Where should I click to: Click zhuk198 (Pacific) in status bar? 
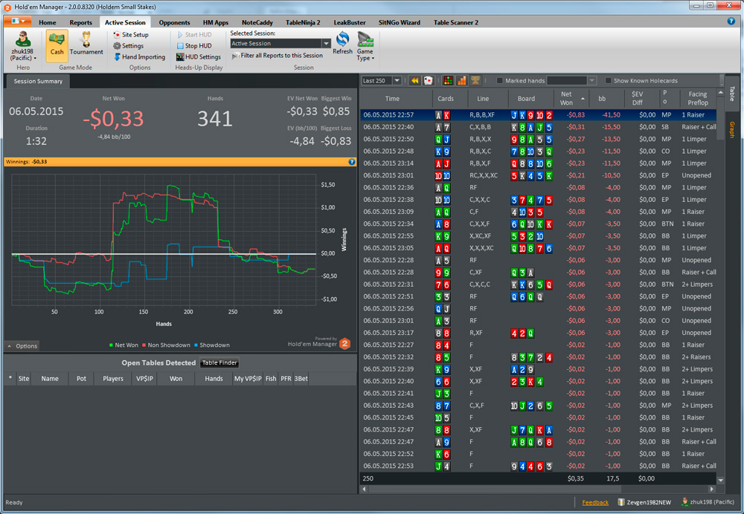coord(708,502)
